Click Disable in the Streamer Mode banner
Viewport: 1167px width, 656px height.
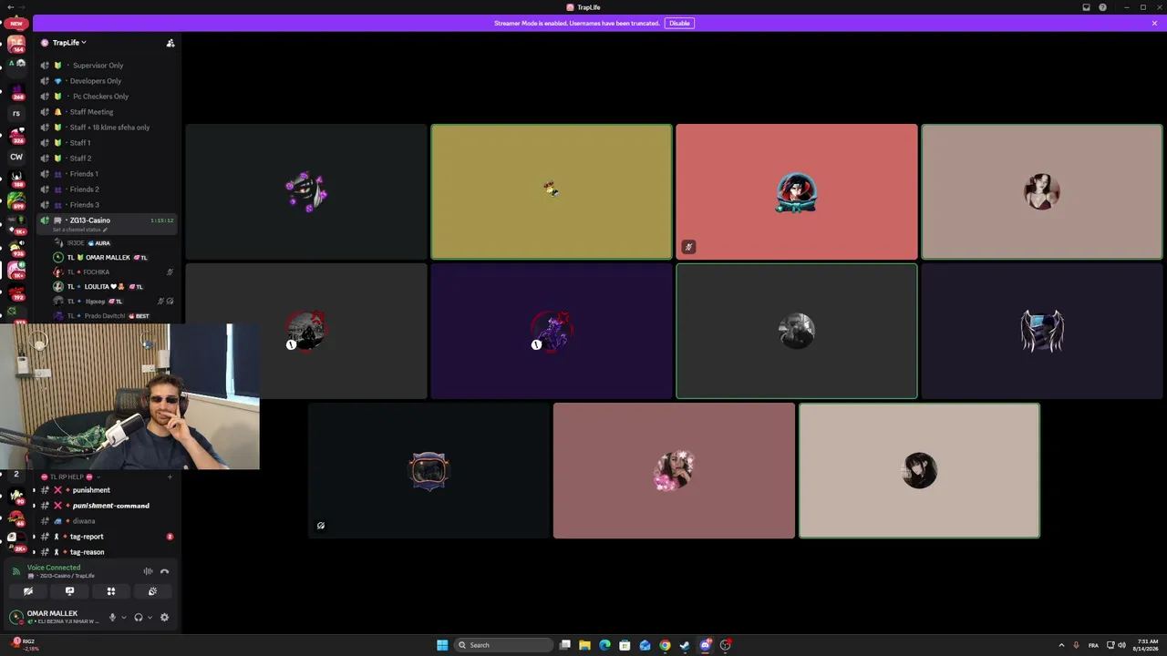point(679,23)
